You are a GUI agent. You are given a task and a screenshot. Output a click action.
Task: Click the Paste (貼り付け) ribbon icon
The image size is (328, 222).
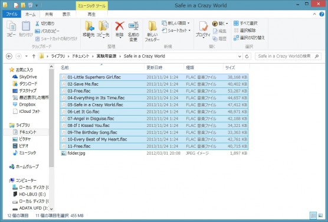coord(26,29)
